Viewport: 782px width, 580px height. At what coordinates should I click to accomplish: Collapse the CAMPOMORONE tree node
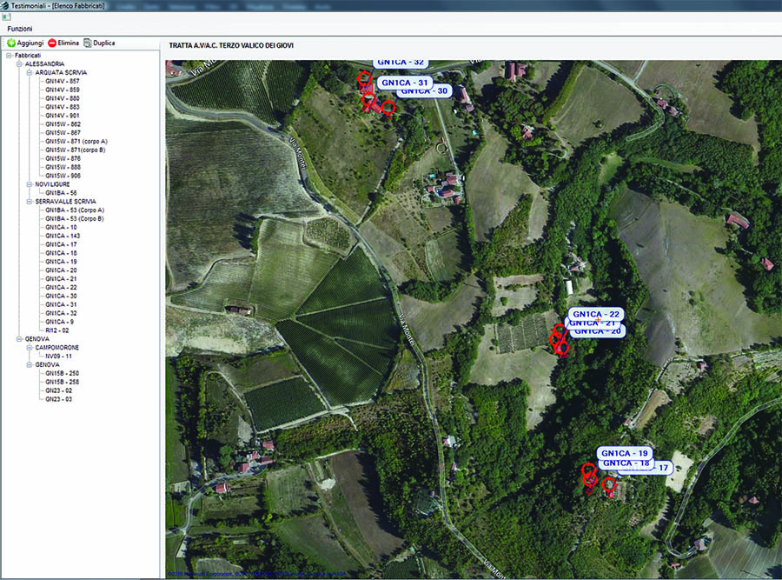(29, 348)
